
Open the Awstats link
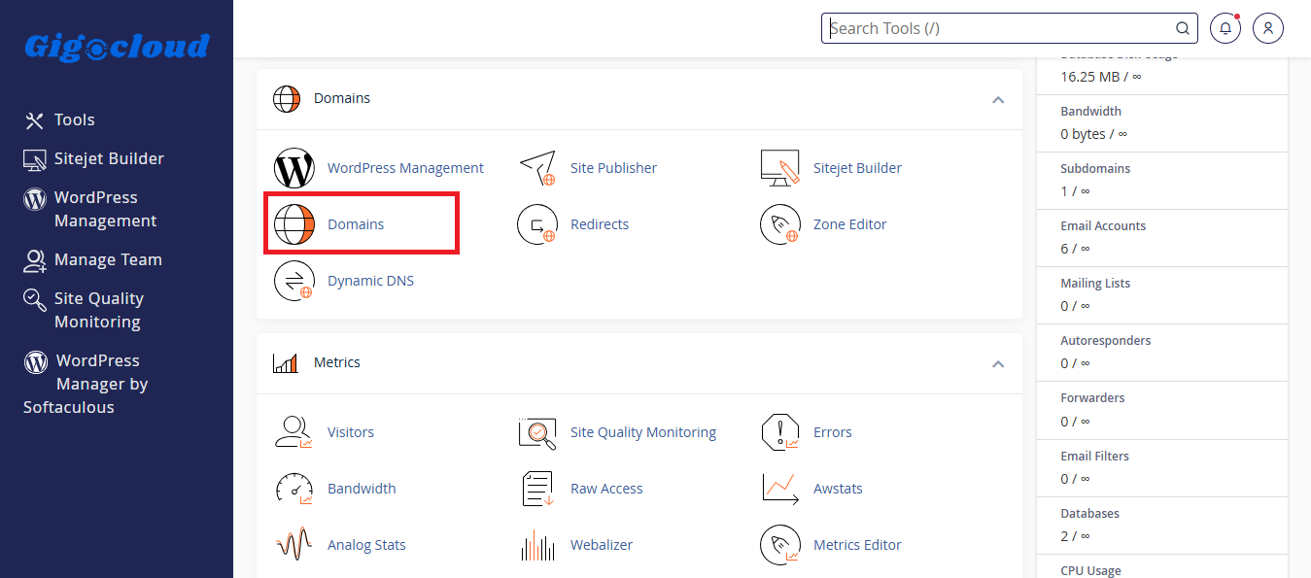(x=838, y=489)
